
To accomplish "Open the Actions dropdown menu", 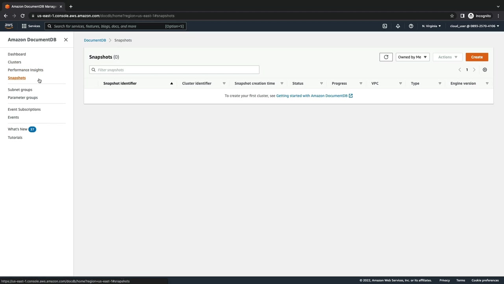I will [448, 57].
